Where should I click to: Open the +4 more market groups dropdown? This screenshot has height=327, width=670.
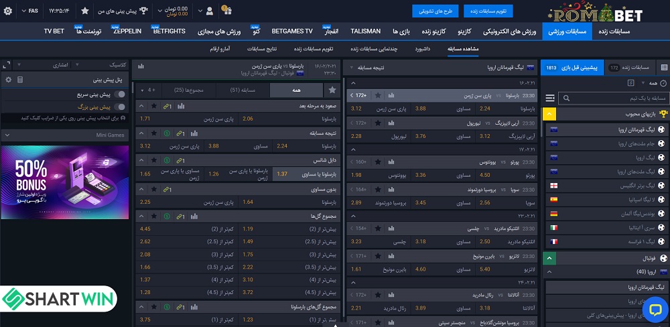(x=149, y=90)
